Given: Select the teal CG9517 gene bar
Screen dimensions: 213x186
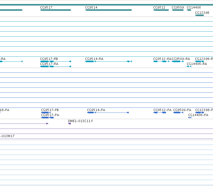Looking at the screenshot, I should pos(55,10).
